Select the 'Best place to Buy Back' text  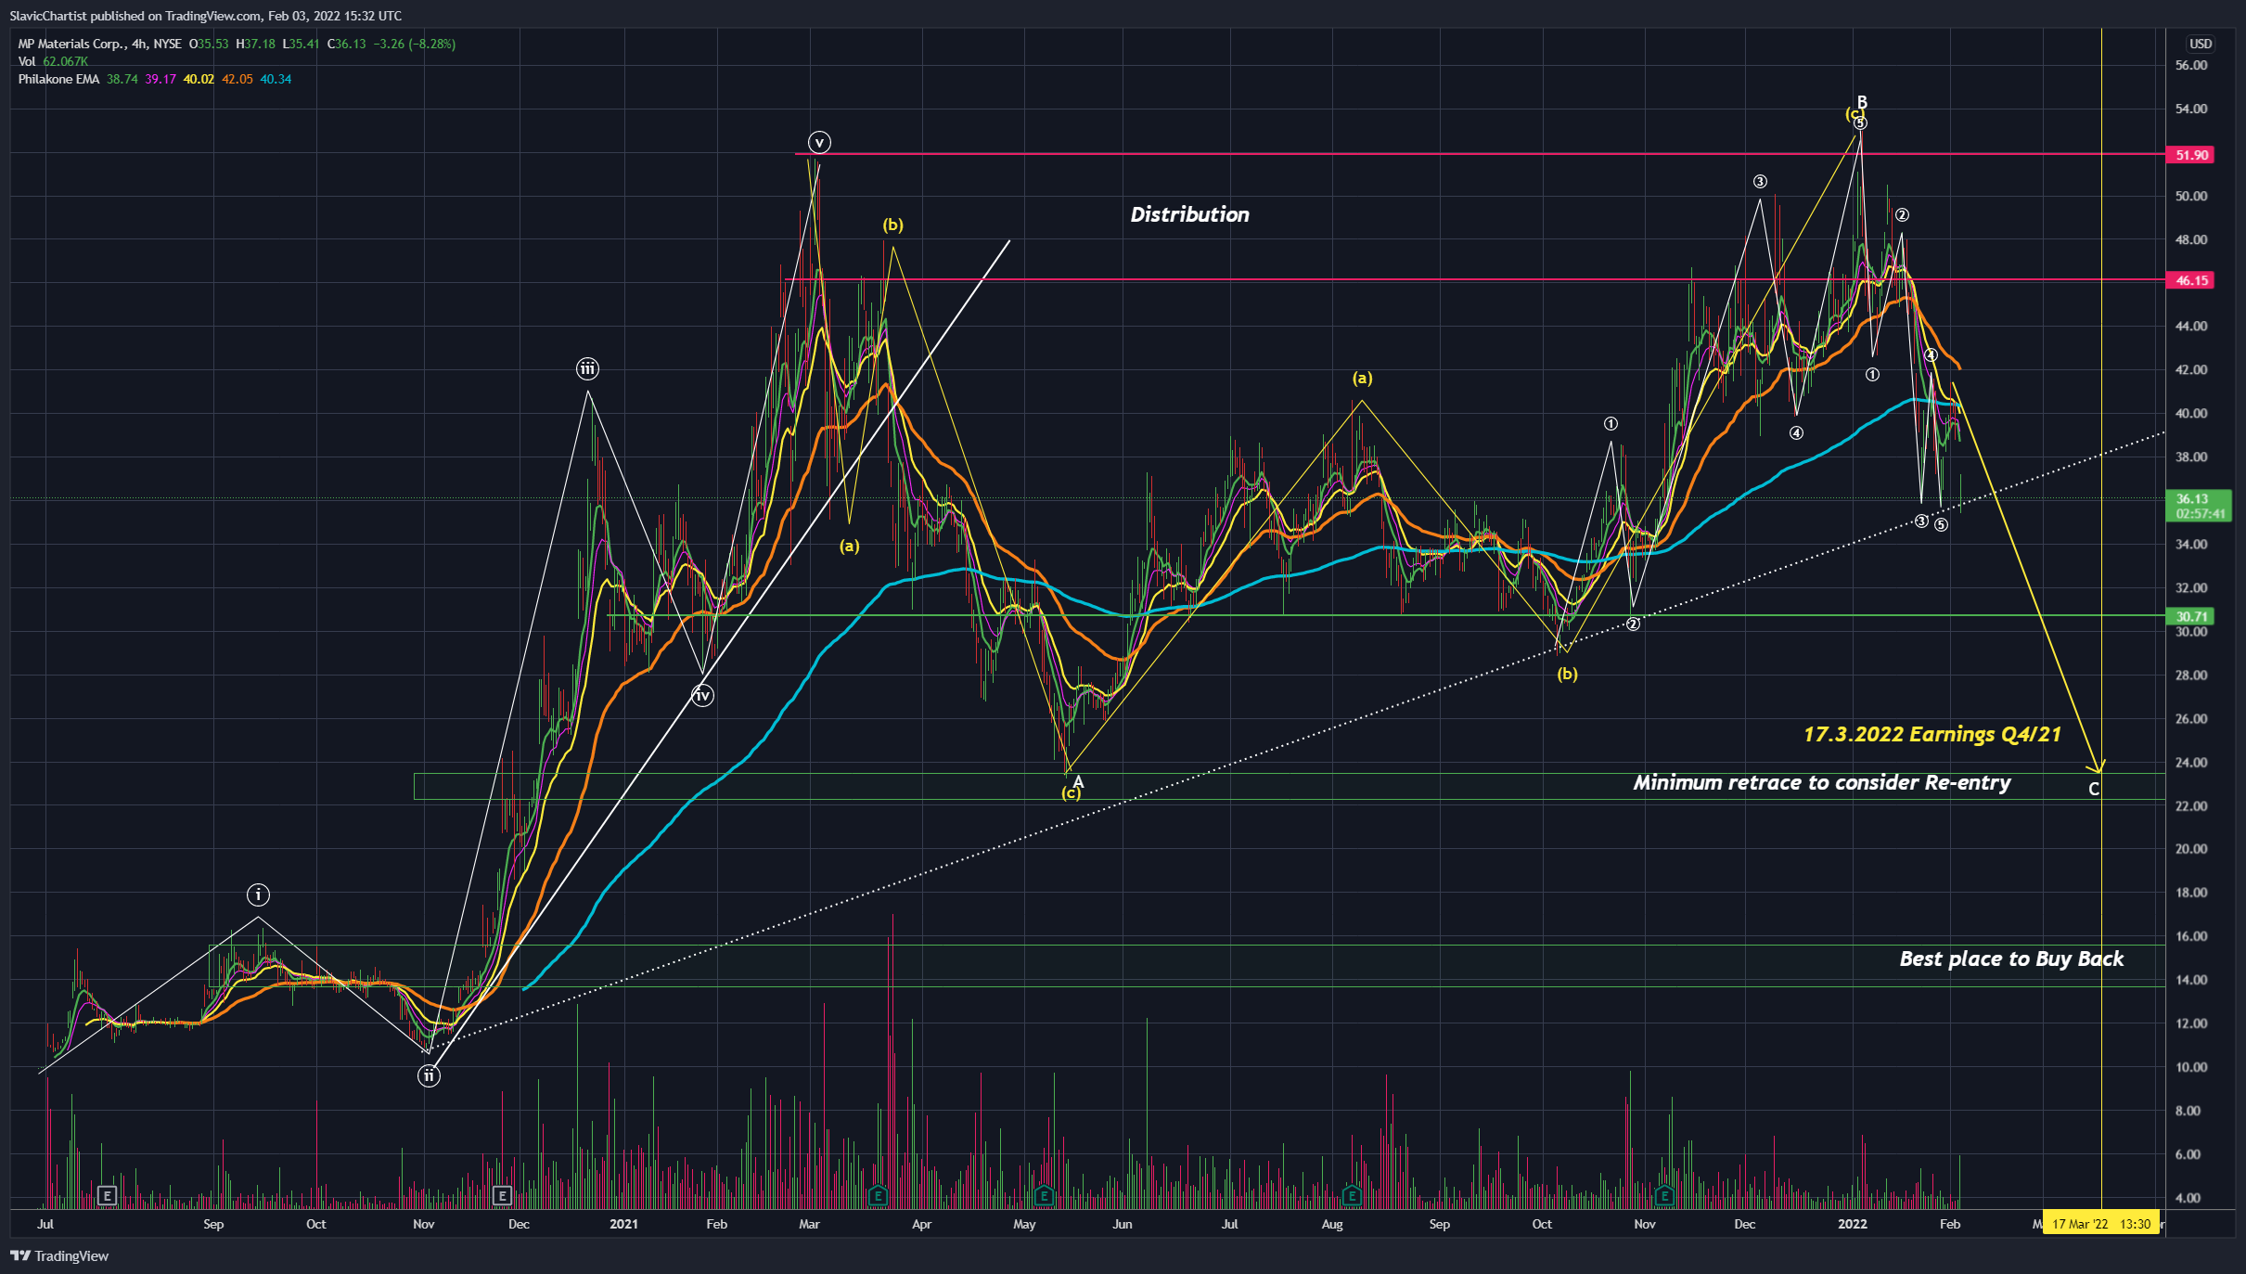point(2011,959)
